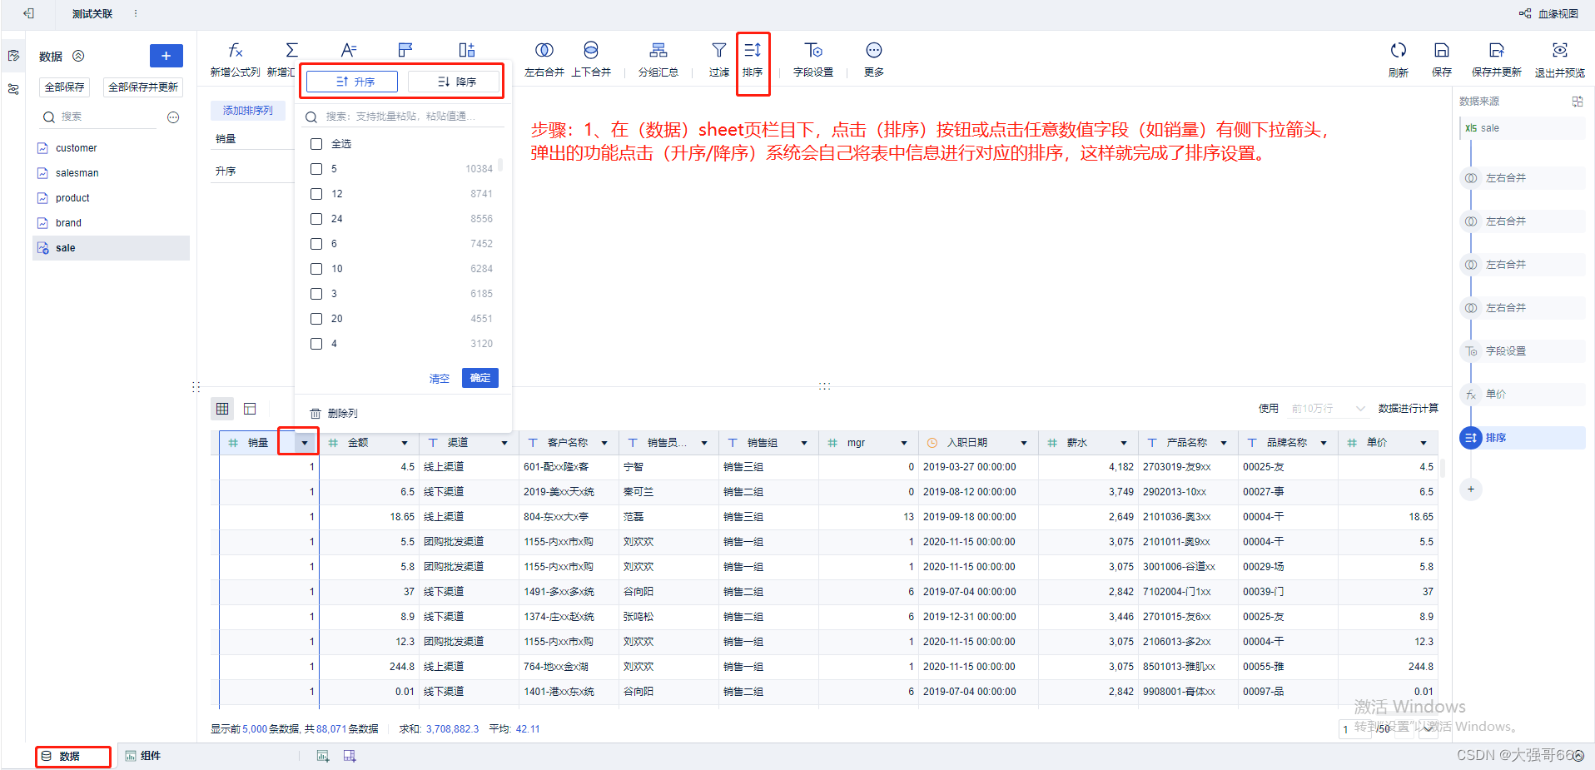Click the 退出并预览 icon
Viewport: 1595px width, 770px height.
pyautogui.click(x=1560, y=51)
